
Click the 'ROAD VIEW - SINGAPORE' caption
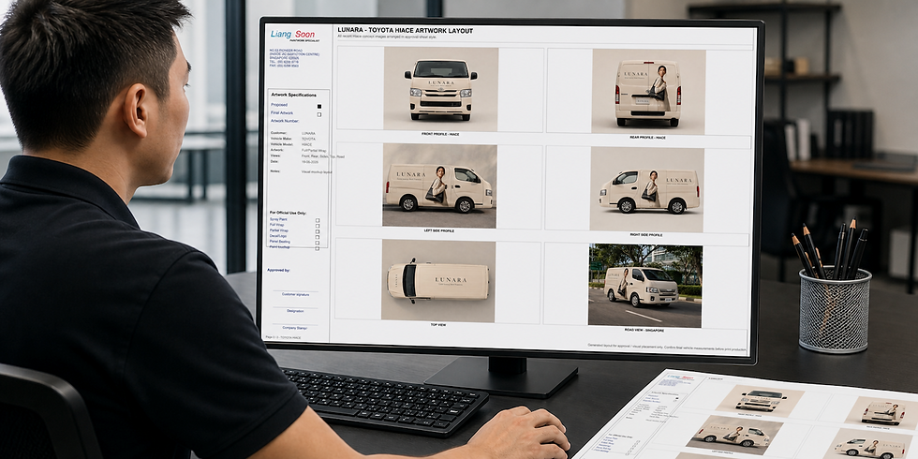(x=644, y=330)
